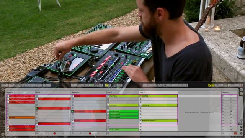Screen dimensions: 245x138
Task: Launch scene 10 in Master track
Action: click(x=223, y=130)
